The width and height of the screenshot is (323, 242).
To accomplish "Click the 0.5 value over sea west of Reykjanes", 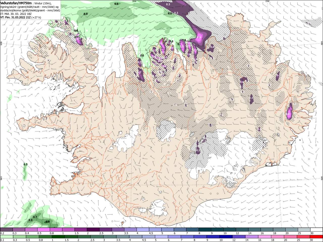I will pyautogui.click(x=25, y=164).
